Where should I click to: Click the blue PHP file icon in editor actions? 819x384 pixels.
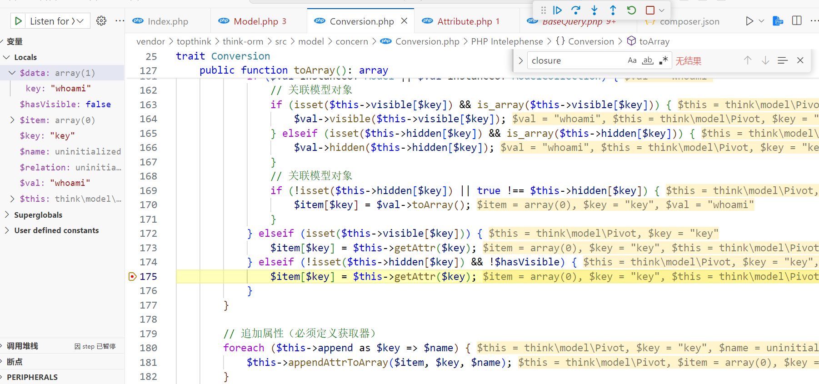click(x=778, y=21)
